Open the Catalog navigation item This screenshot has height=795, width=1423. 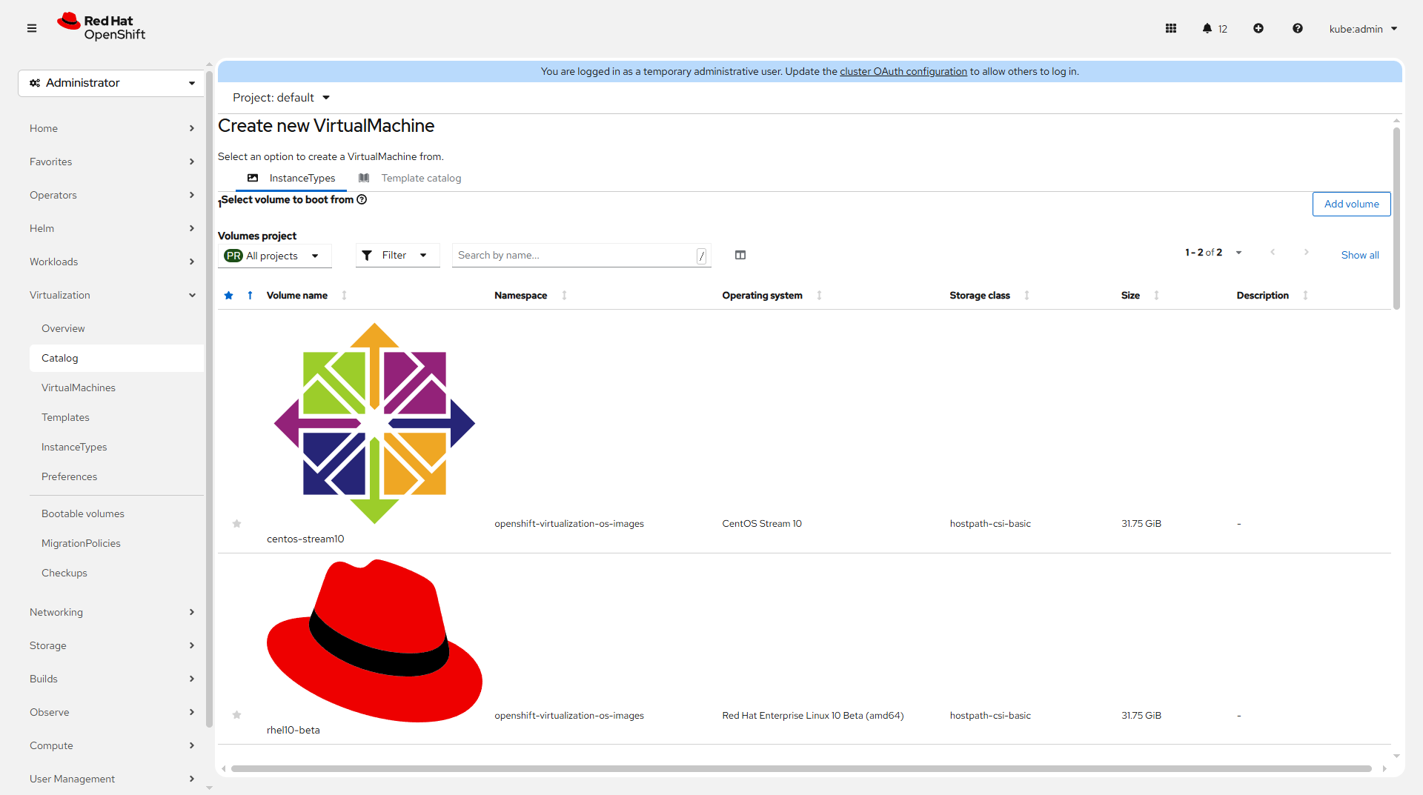[116, 358]
